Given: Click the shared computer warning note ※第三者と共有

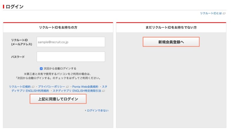Looking at the screenshot, I should pos(58,76).
